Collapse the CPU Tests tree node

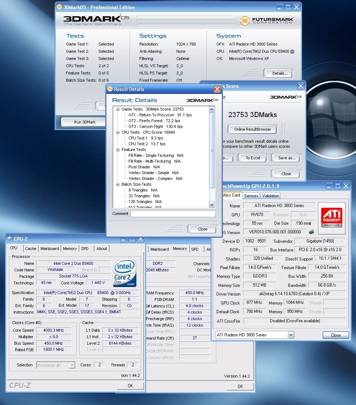[118, 132]
